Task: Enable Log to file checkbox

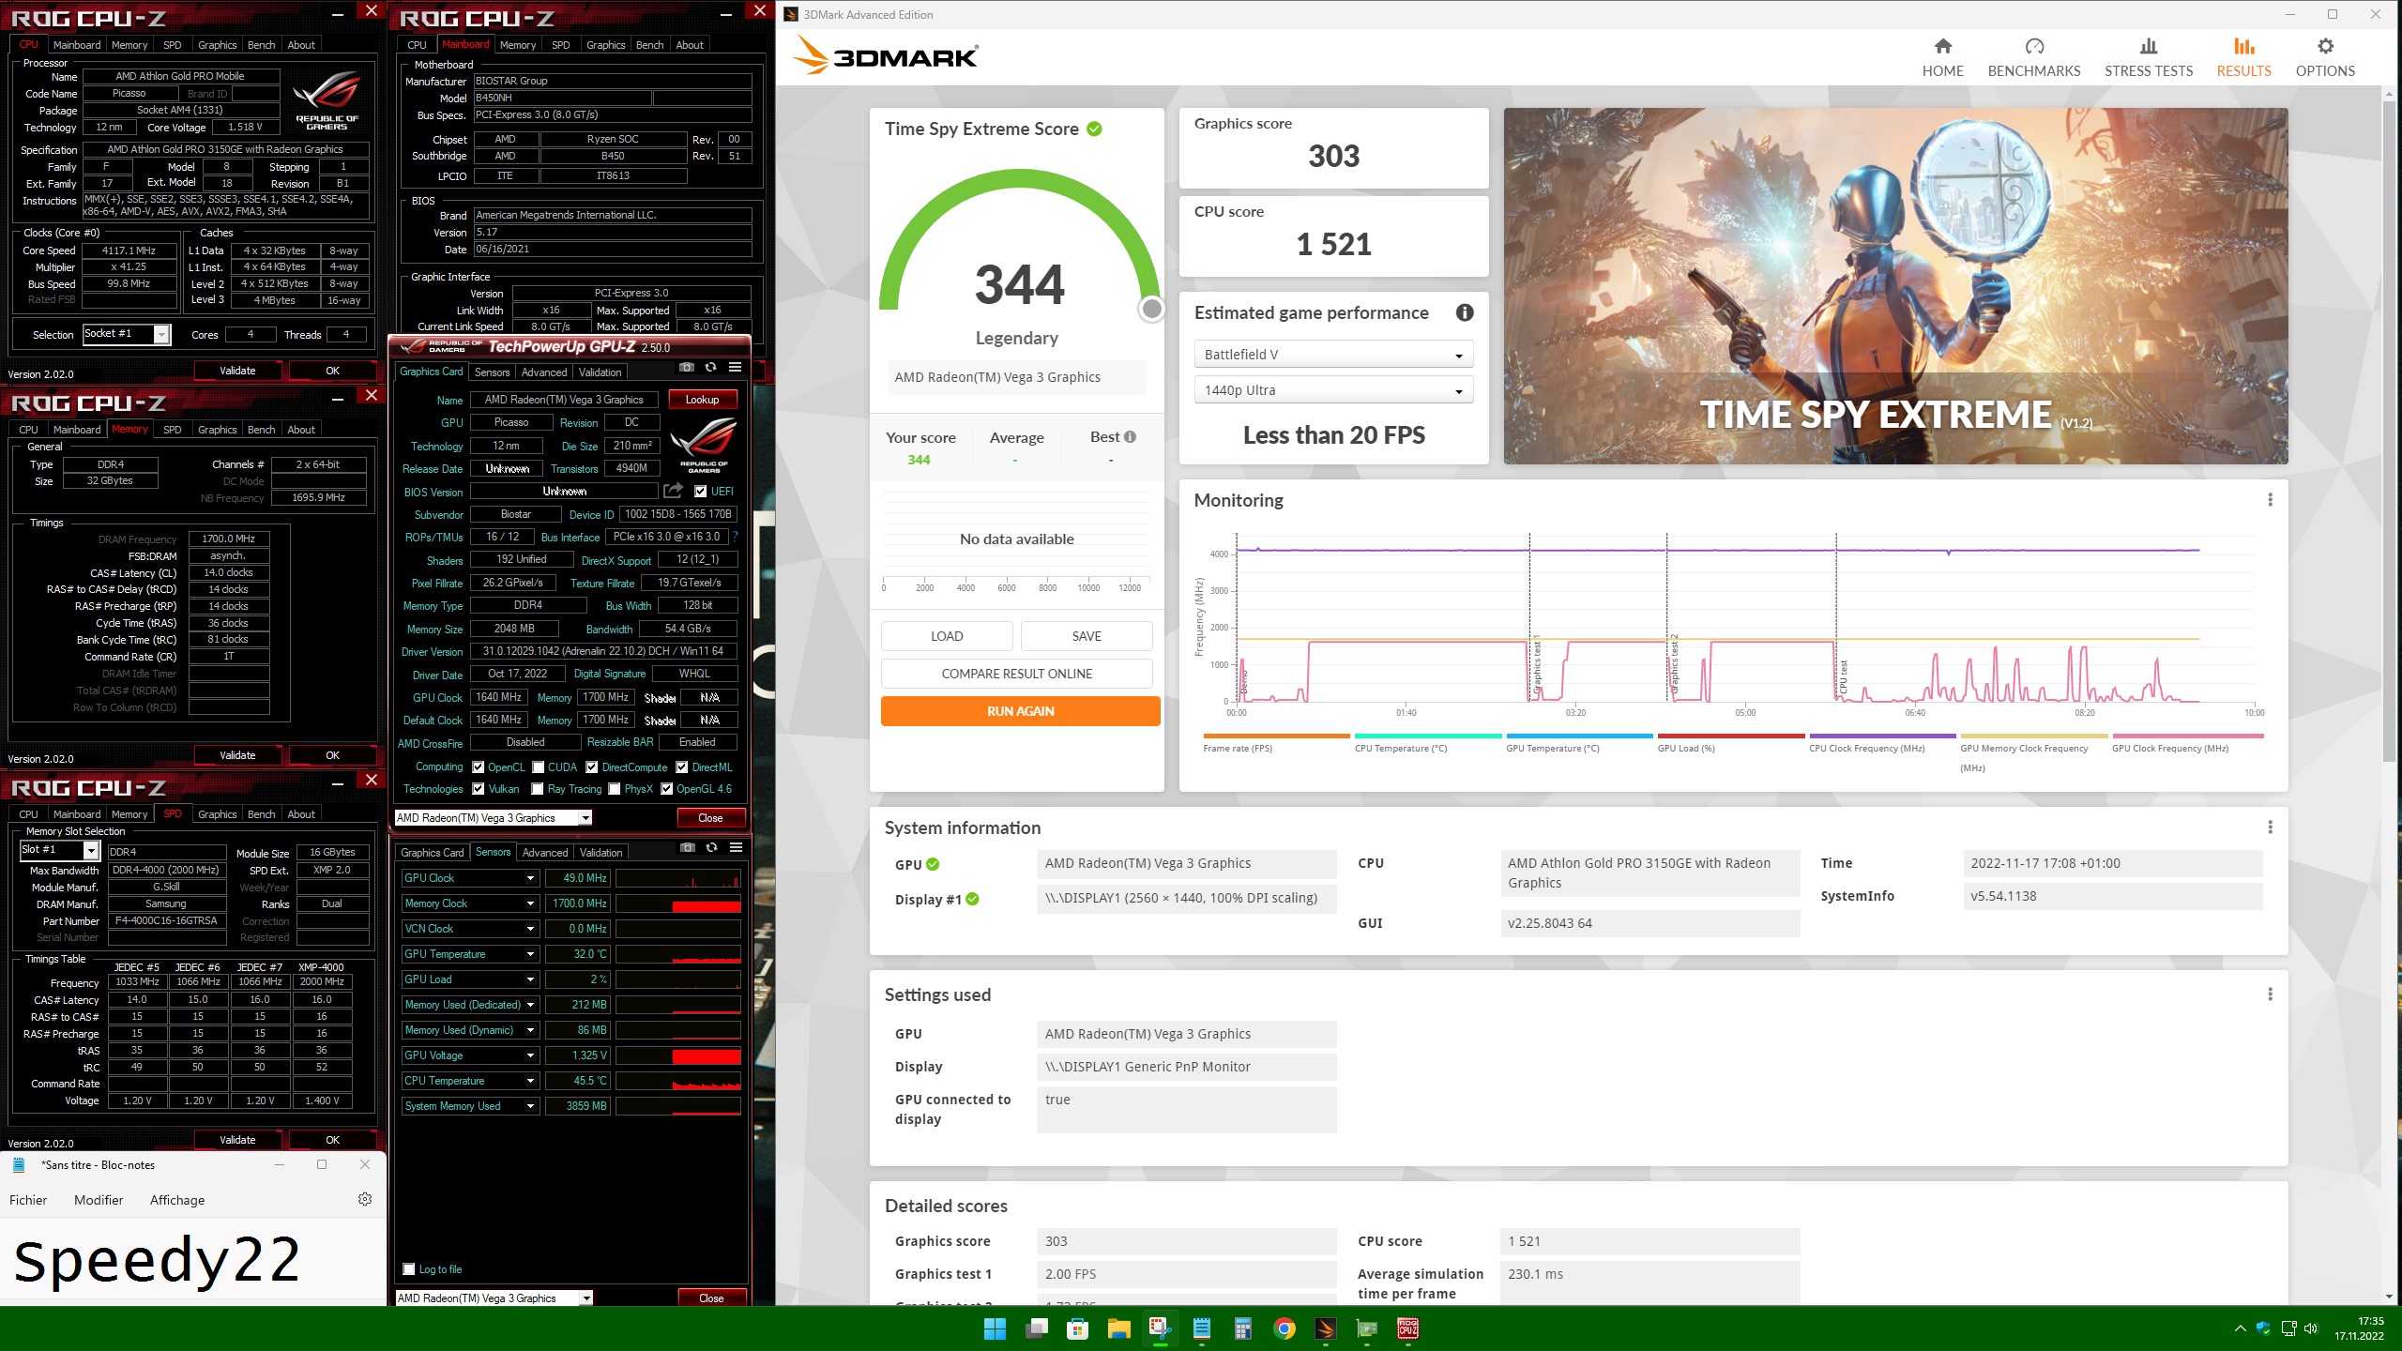Action: (409, 1269)
